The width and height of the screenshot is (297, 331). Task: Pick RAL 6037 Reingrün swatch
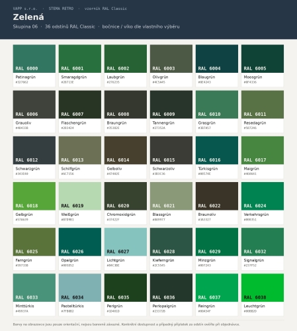pyautogui.click(x=217, y=287)
